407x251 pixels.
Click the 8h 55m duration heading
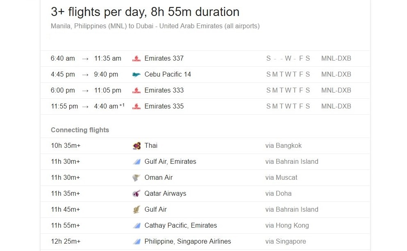click(x=145, y=12)
